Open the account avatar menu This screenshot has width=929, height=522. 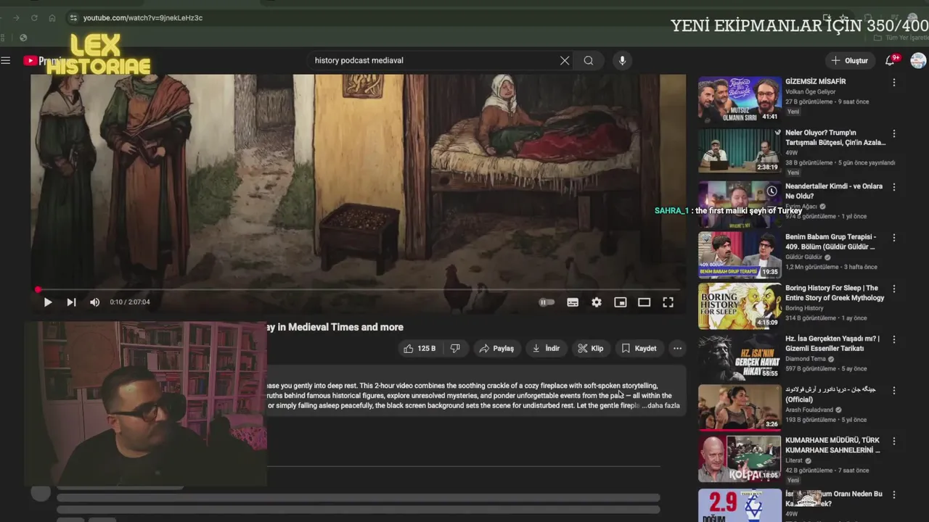pyautogui.click(x=918, y=61)
